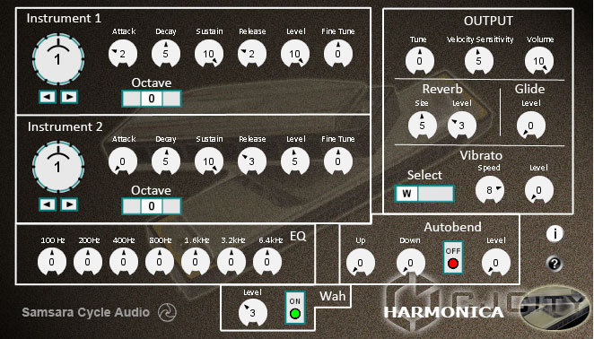Click Instrument 2 Fine Tune knob
The image size is (594, 339).
click(338, 161)
